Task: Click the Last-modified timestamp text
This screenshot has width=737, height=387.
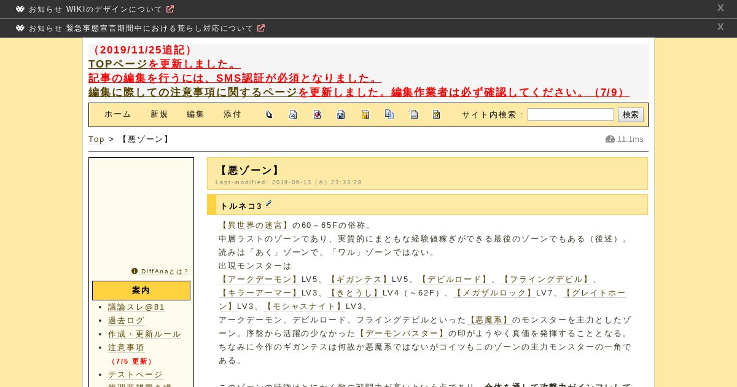Action: (x=289, y=182)
